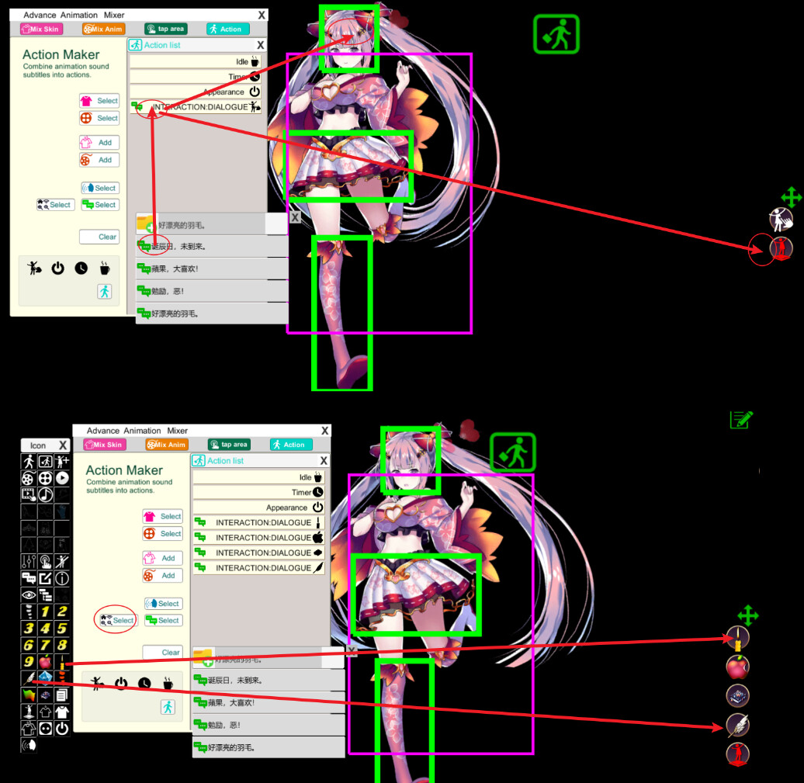This screenshot has width=804, height=783.
Task: Pick the person-plus icon in Icon palette
Action: [62, 462]
